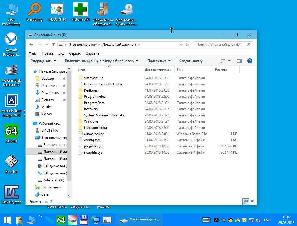Click the Explorer help question mark icon
The width and height of the screenshot is (297, 226).
tap(250, 61)
